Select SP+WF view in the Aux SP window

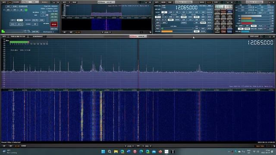point(78,32)
